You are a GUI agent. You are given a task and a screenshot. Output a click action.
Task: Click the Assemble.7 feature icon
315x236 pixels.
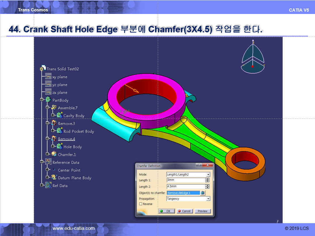point(54,108)
